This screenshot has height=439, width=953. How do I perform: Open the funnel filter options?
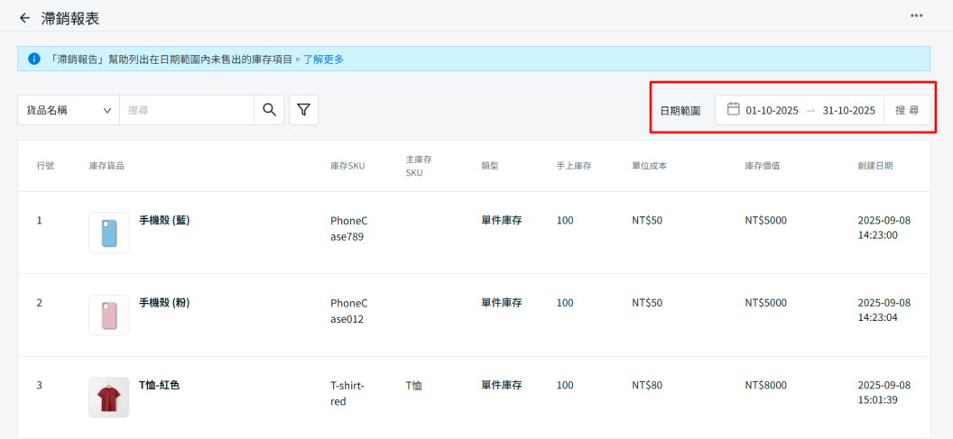click(x=303, y=110)
